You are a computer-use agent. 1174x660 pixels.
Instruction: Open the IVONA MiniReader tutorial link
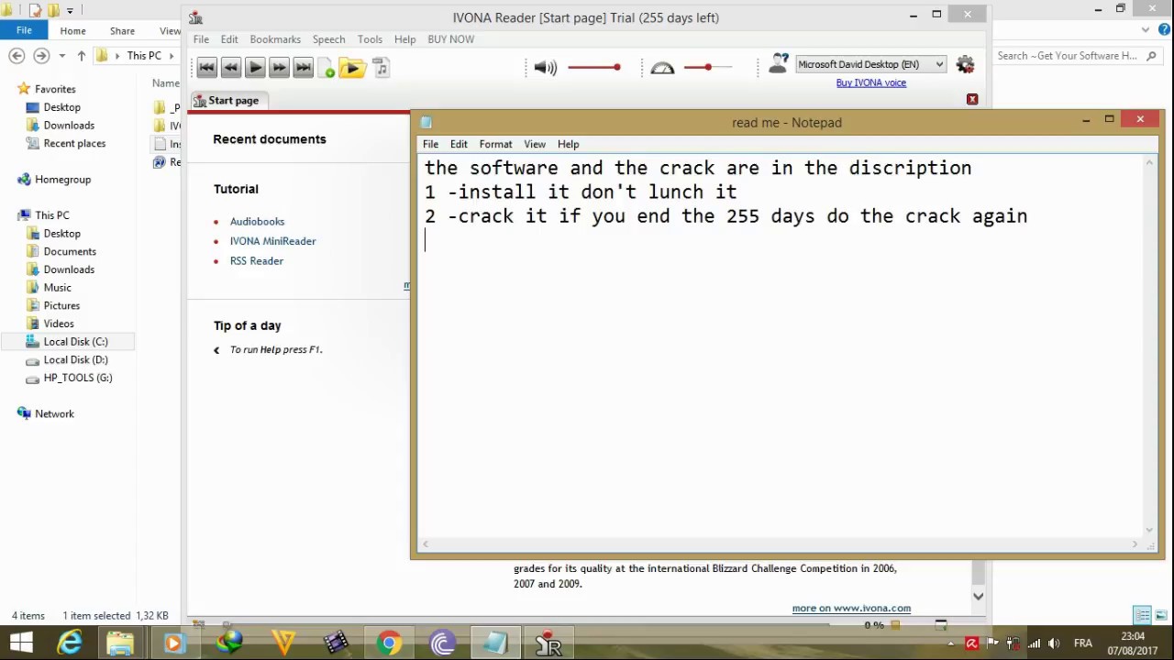point(272,241)
